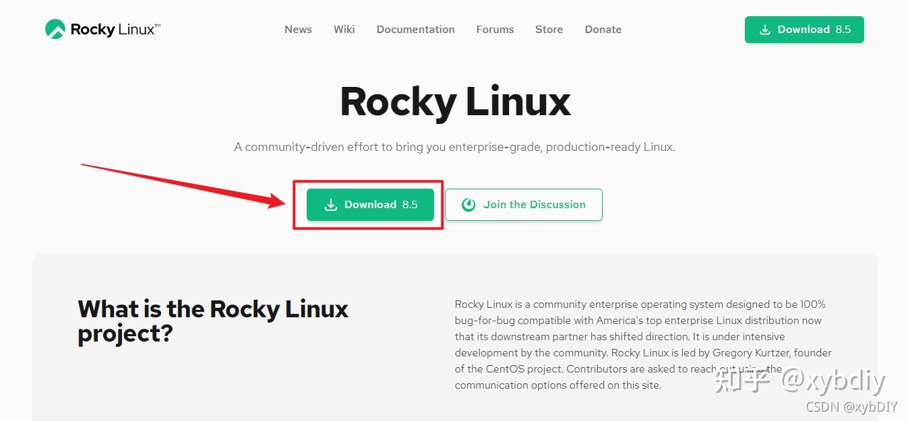Screen dimensions: 908x421
Task: Click the community-driven tagline text
Action: [x=454, y=146]
